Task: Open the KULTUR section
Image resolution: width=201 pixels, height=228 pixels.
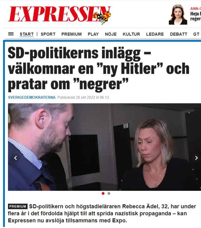Action: 131,34
